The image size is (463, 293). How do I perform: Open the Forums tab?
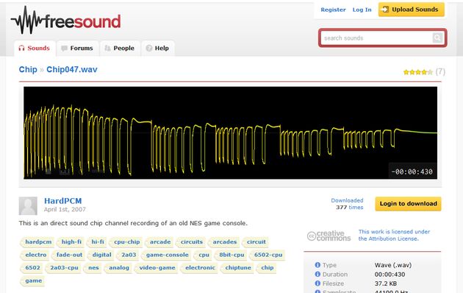[x=77, y=48]
